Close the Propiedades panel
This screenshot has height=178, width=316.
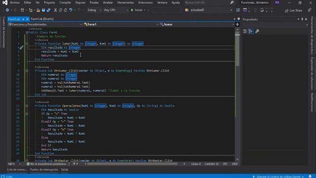pyautogui.click(x=306, y=19)
